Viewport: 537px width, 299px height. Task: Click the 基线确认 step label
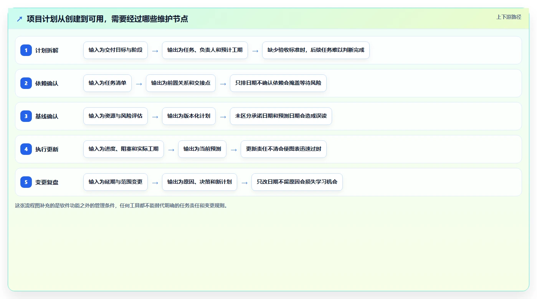[47, 117]
